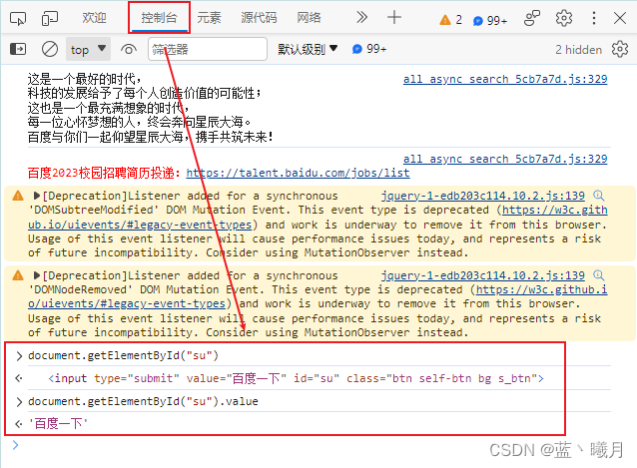This screenshot has width=637, height=468.
Task: Show more tabs via double chevron
Action: 361,17
